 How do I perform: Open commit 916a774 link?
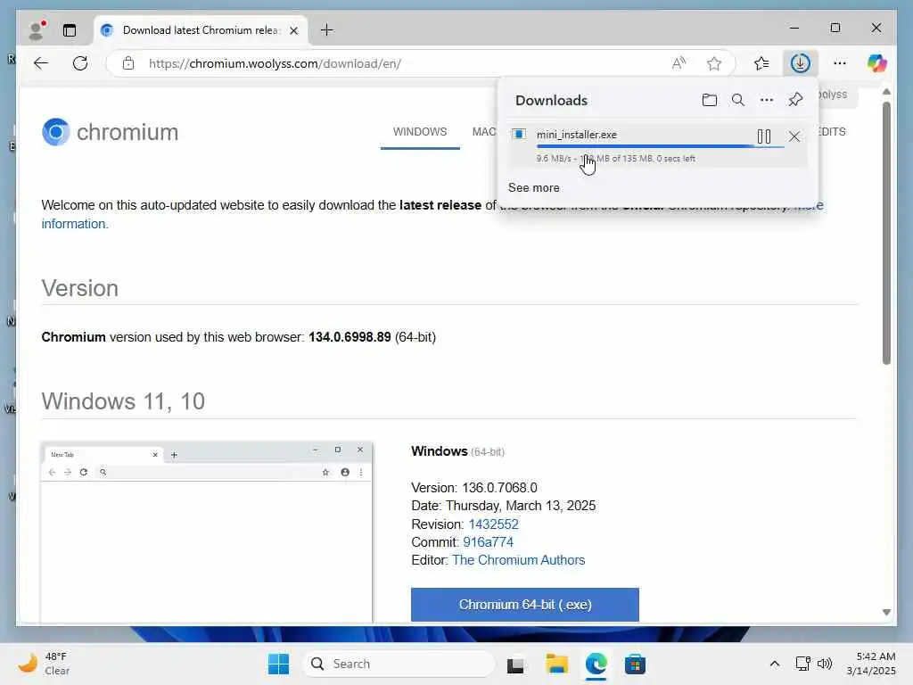tap(488, 542)
